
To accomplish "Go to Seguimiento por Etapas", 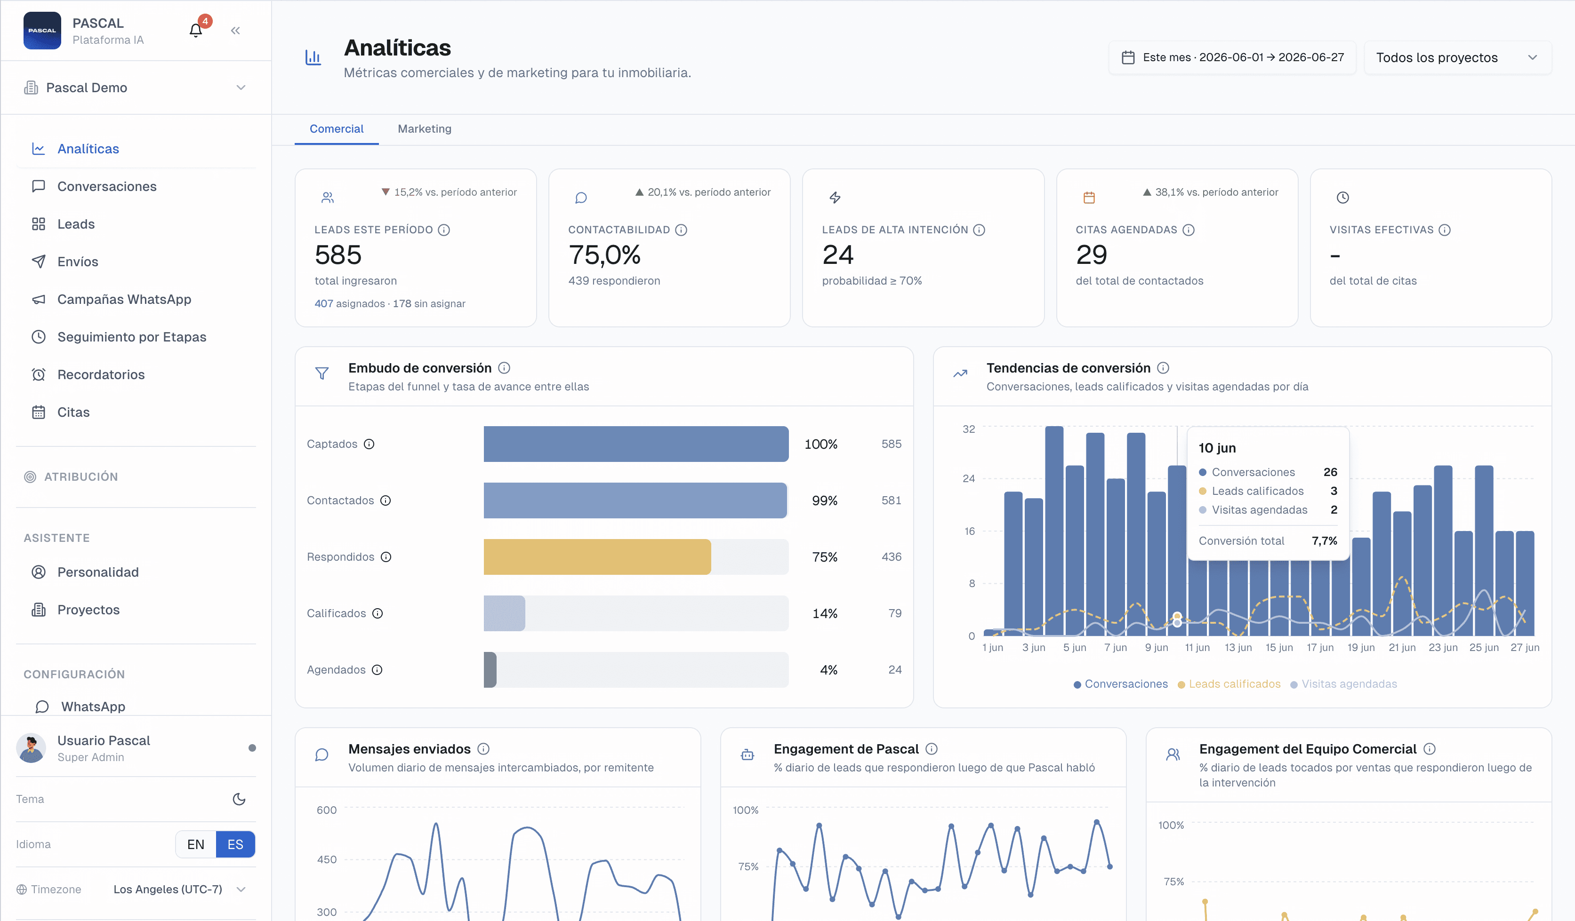I will click(136, 336).
